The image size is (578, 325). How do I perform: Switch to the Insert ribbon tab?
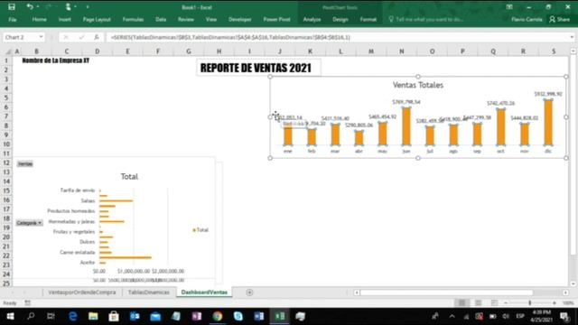[64, 19]
